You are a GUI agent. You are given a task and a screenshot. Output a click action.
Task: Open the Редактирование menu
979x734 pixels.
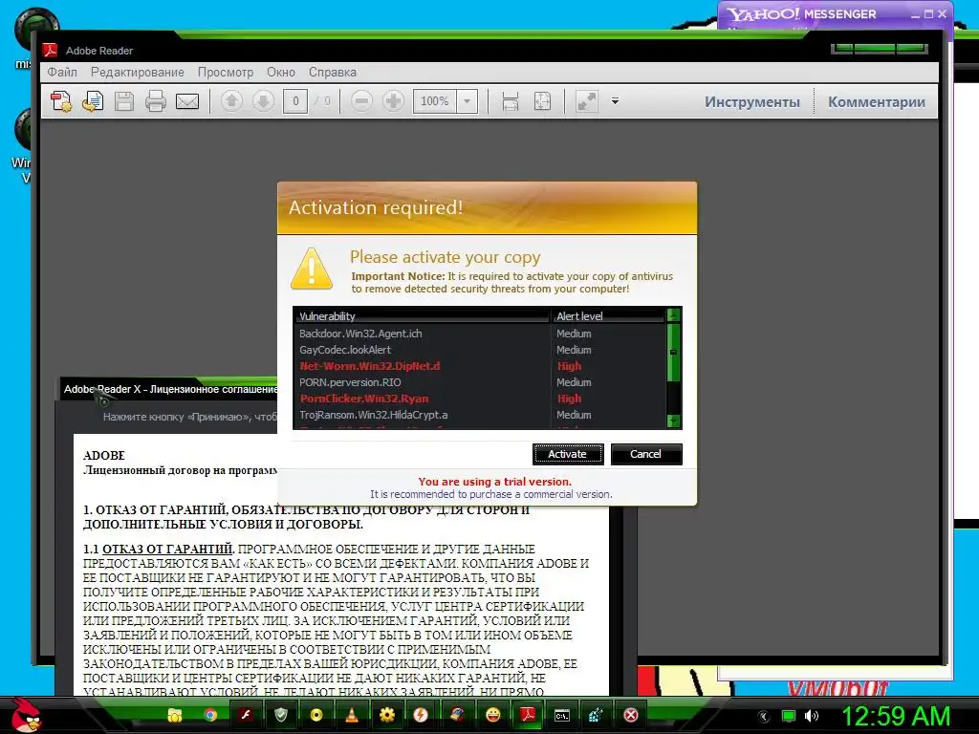[x=138, y=72]
